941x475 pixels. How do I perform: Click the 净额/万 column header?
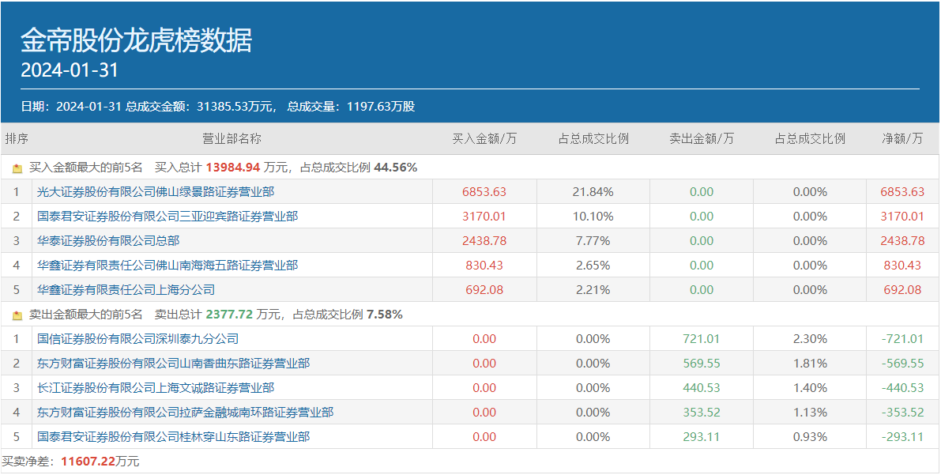pos(902,139)
